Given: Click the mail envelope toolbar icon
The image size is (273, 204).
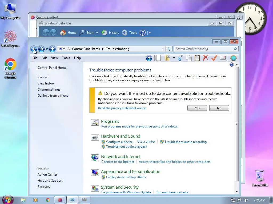Looking at the screenshot, I should click(223, 58).
